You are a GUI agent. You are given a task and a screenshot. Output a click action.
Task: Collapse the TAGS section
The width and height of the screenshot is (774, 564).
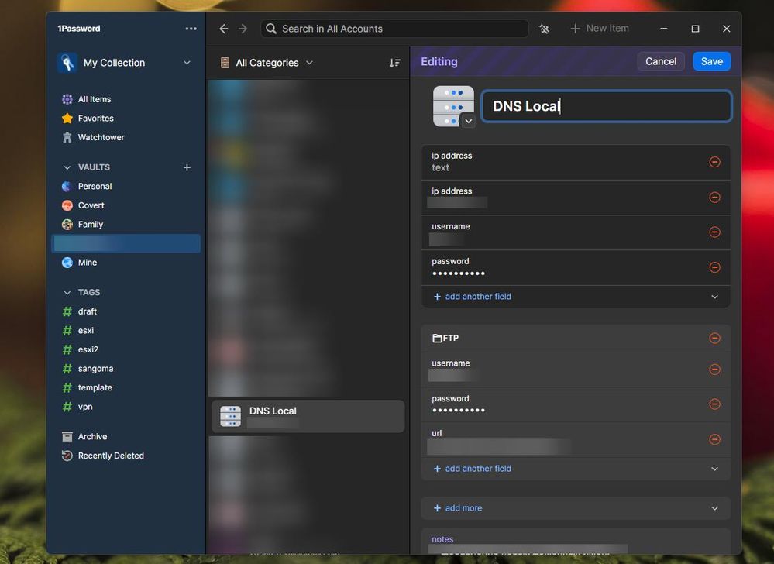67,293
